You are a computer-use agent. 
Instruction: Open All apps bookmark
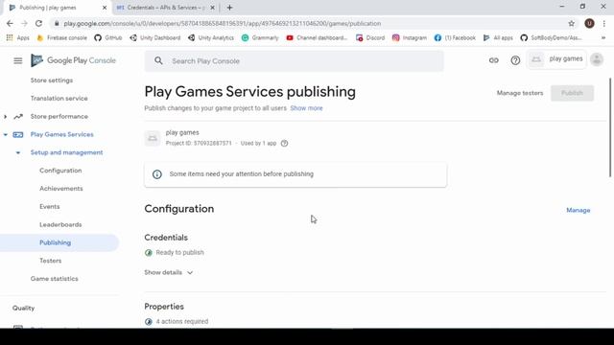[x=498, y=37]
